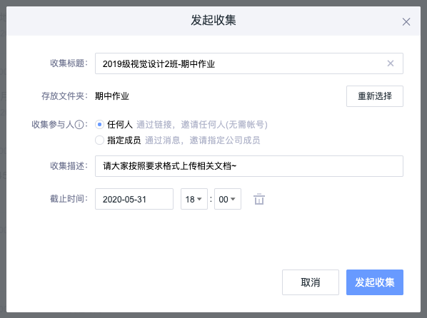427x318 pixels.
Task: Close the 发起收集 dialog
Action: [x=406, y=22]
